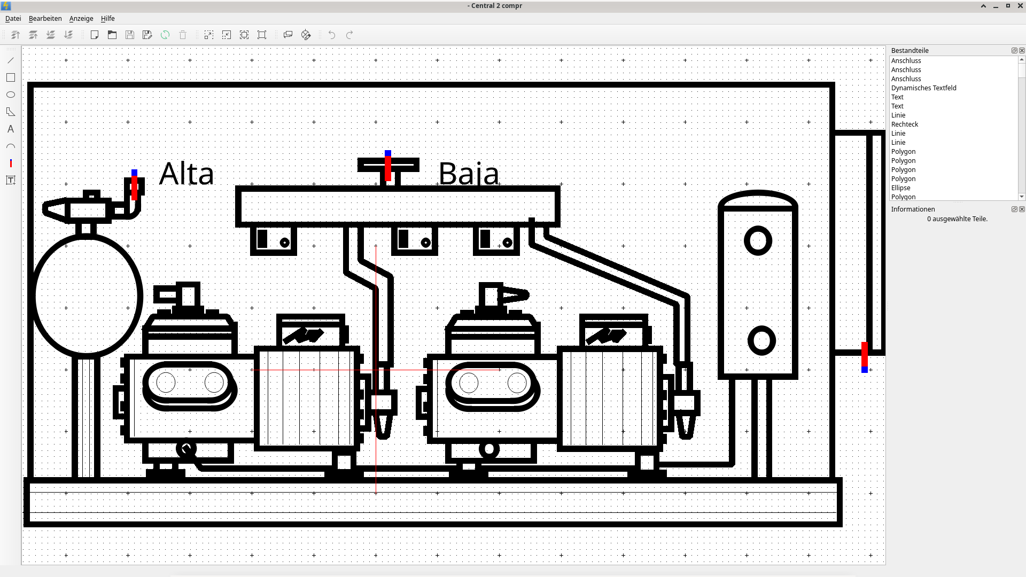1026x577 pixels.
Task: Open the Bearbeiten menu
Action: tap(45, 18)
